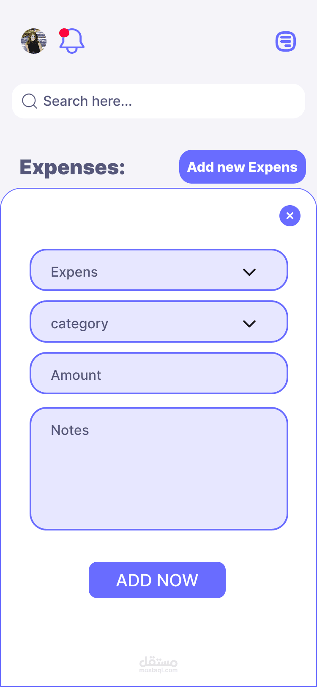This screenshot has height=687, width=317.
Task: Click the red notification badge dot
Action: pos(64,33)
